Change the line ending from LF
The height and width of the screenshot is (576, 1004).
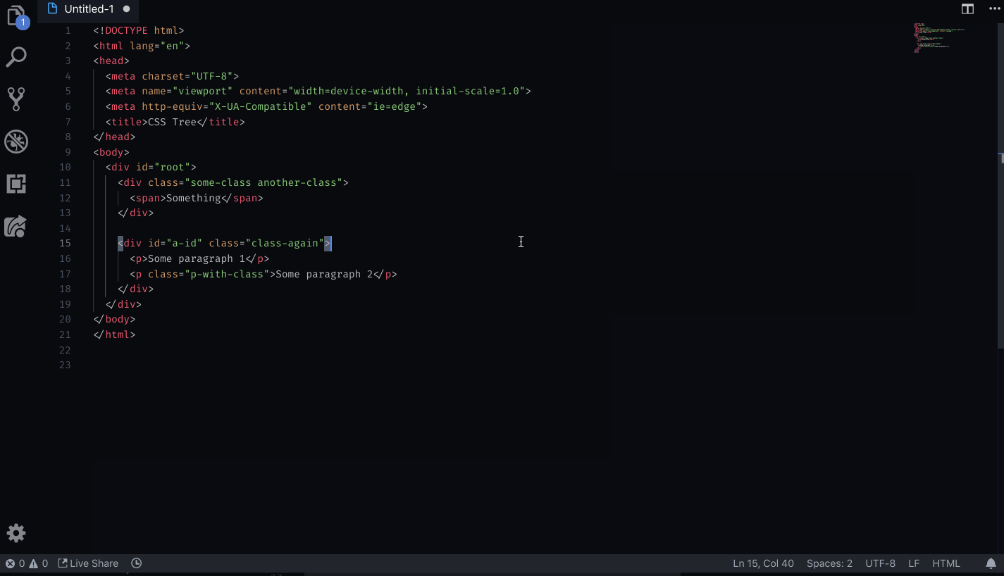[x=914, y=563]
